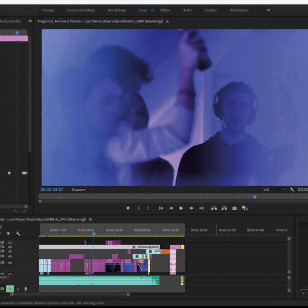Select the Einstellungsebene adjustment layer clip
This screenshot has width=308, height=308.
[x=99, y=247]
